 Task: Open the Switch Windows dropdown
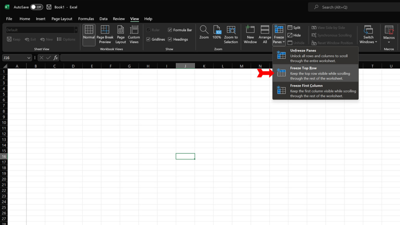coord(368,34)
